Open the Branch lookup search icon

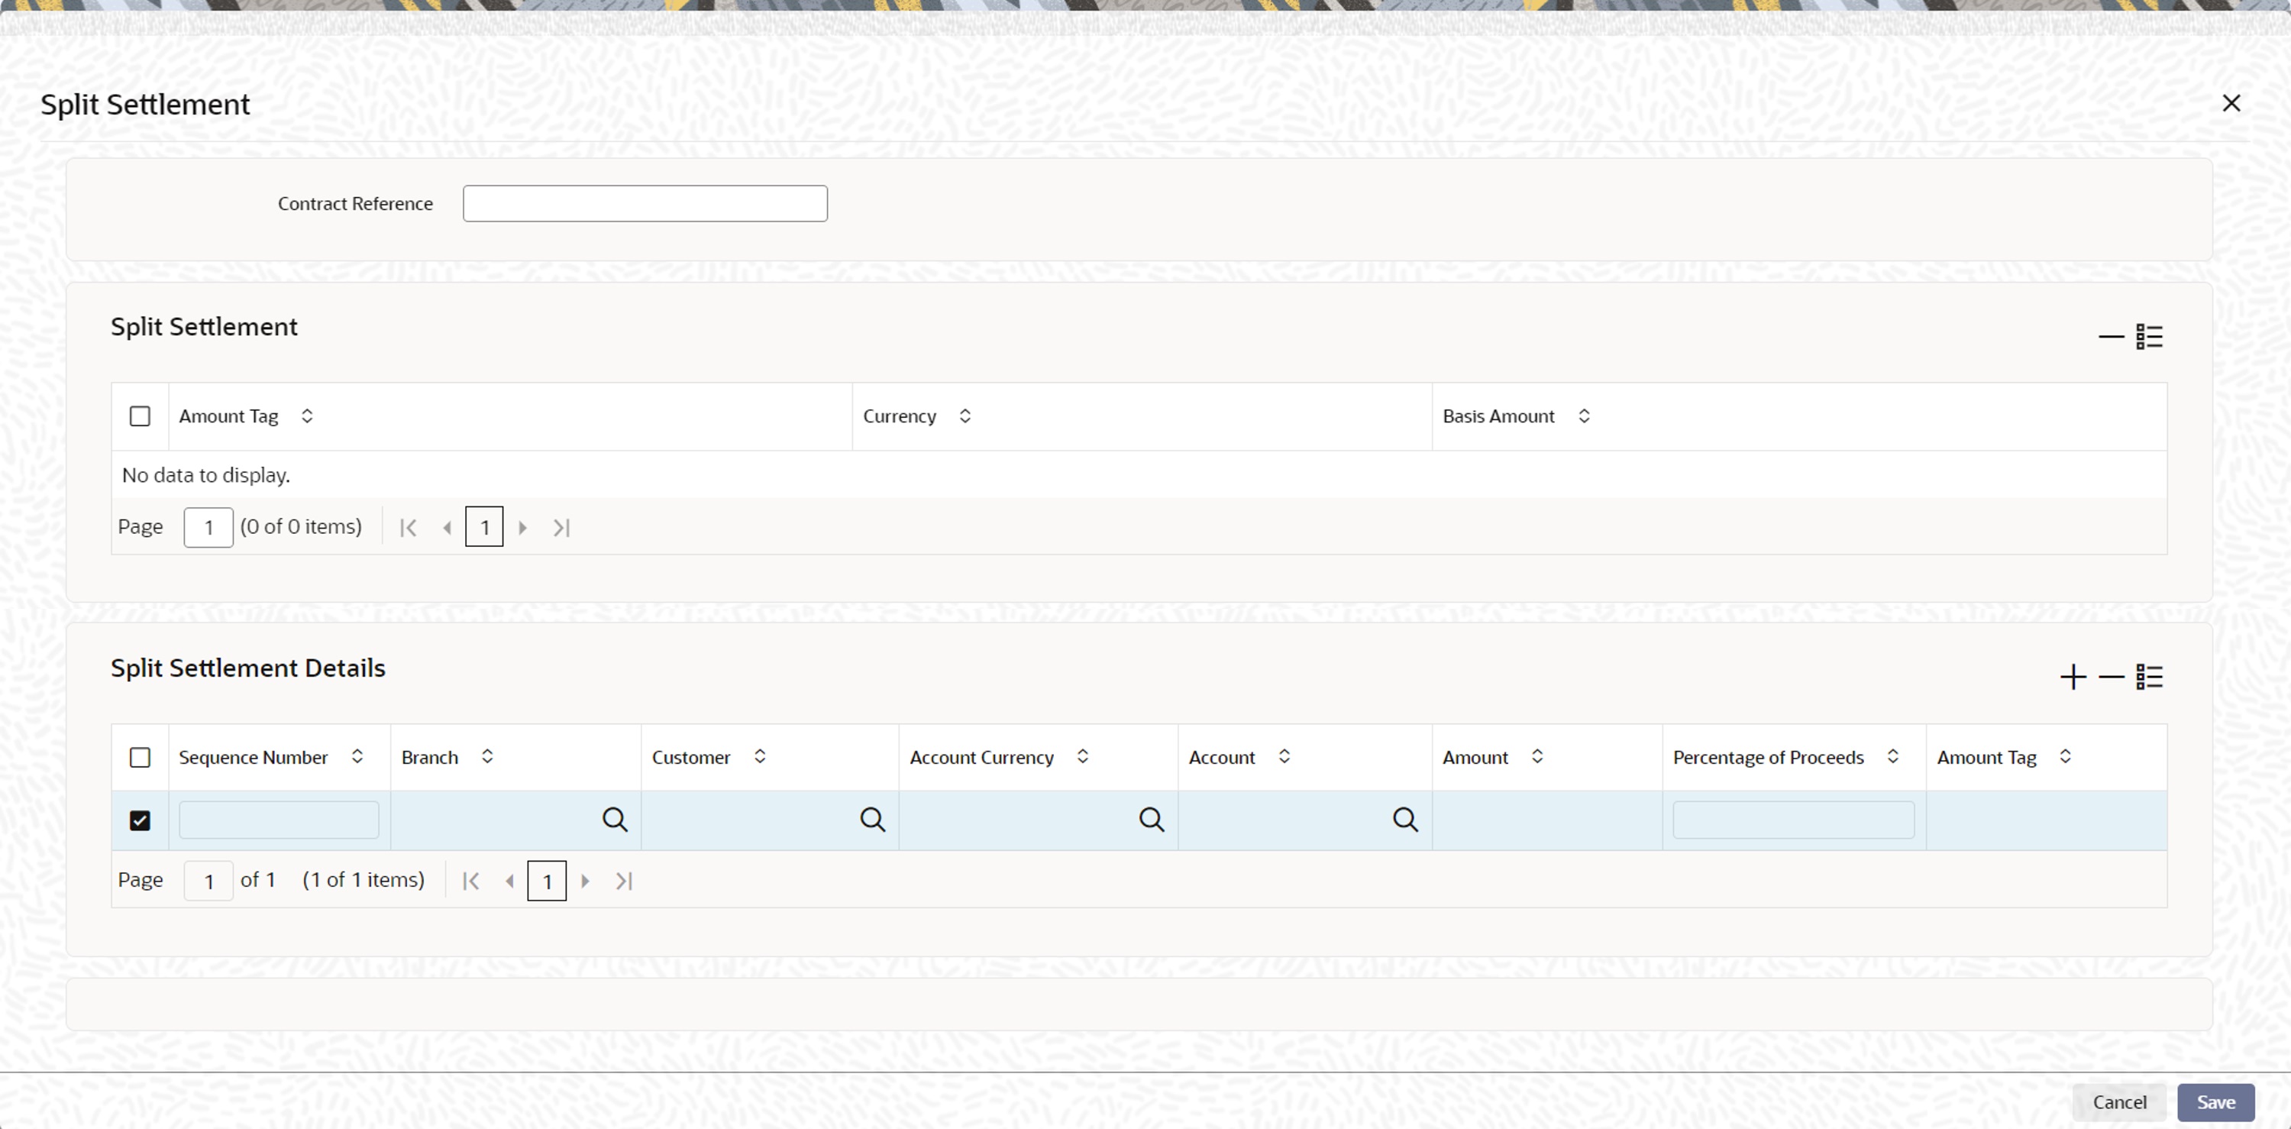(x=615, y=819)
